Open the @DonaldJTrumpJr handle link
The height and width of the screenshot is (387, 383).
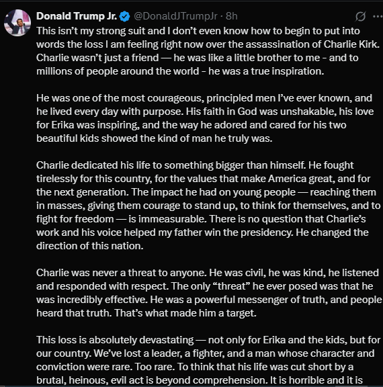tap(175, 16)
